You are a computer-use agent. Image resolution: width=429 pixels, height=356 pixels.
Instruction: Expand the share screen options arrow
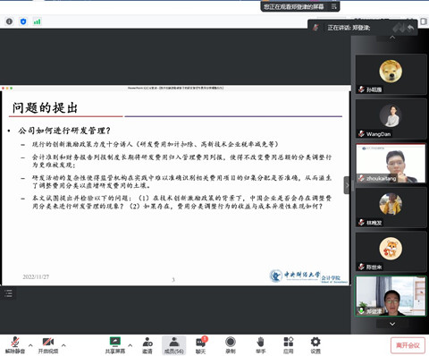click(130, 345)
